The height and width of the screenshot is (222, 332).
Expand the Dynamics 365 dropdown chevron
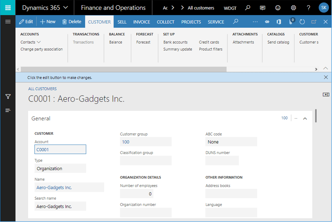(x=66, y=8)
